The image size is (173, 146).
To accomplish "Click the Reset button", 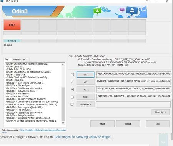I will (x=128, y=124).
